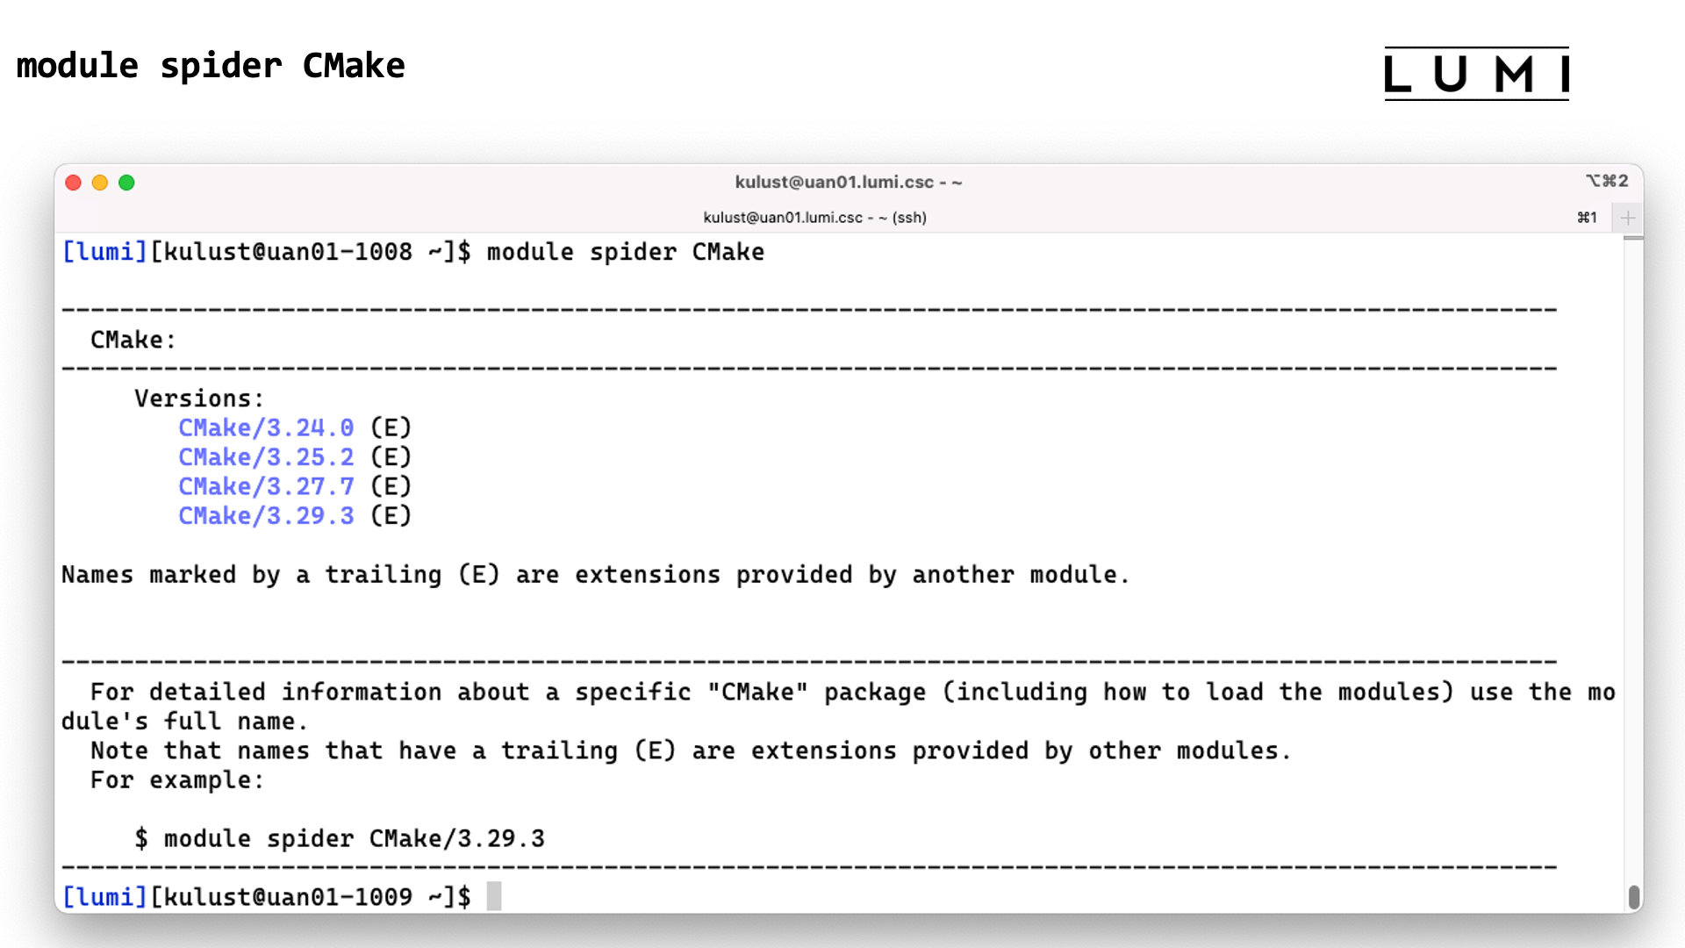Click the terminal window title text
The width and height of the screenshot is (1685, 948).
[x=848, y=182]
